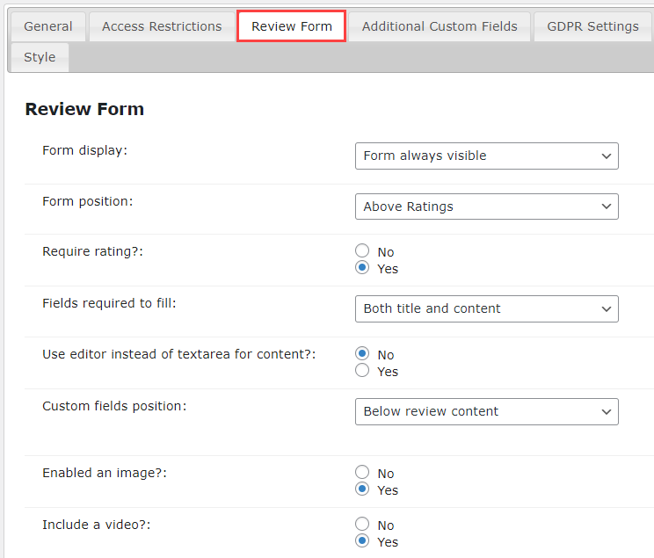Open the Style tab
Screen dimensions: 654x558
pos(40,57)
